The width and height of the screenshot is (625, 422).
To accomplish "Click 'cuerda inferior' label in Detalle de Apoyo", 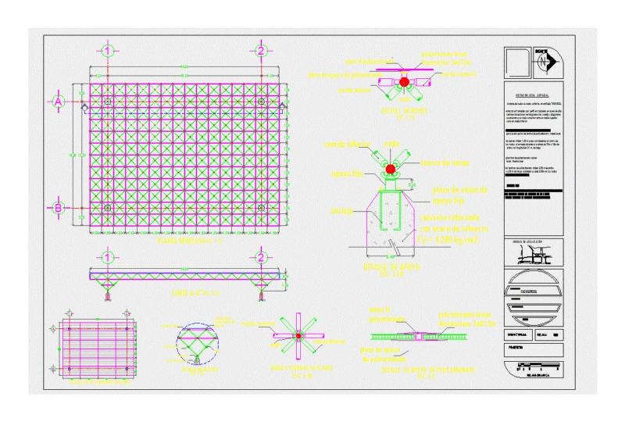I will (347, 144).
